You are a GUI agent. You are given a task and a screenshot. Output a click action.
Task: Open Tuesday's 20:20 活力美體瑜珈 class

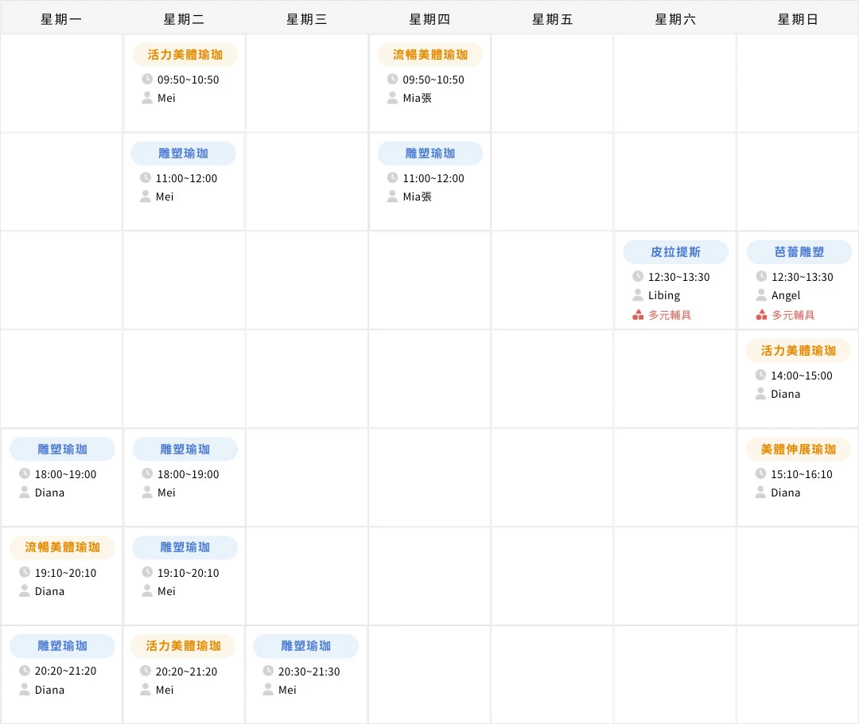[x=184, y=646]
